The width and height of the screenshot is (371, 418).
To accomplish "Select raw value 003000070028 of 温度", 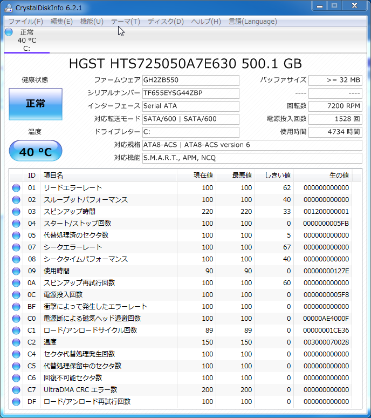I will [x=326, y=342].
